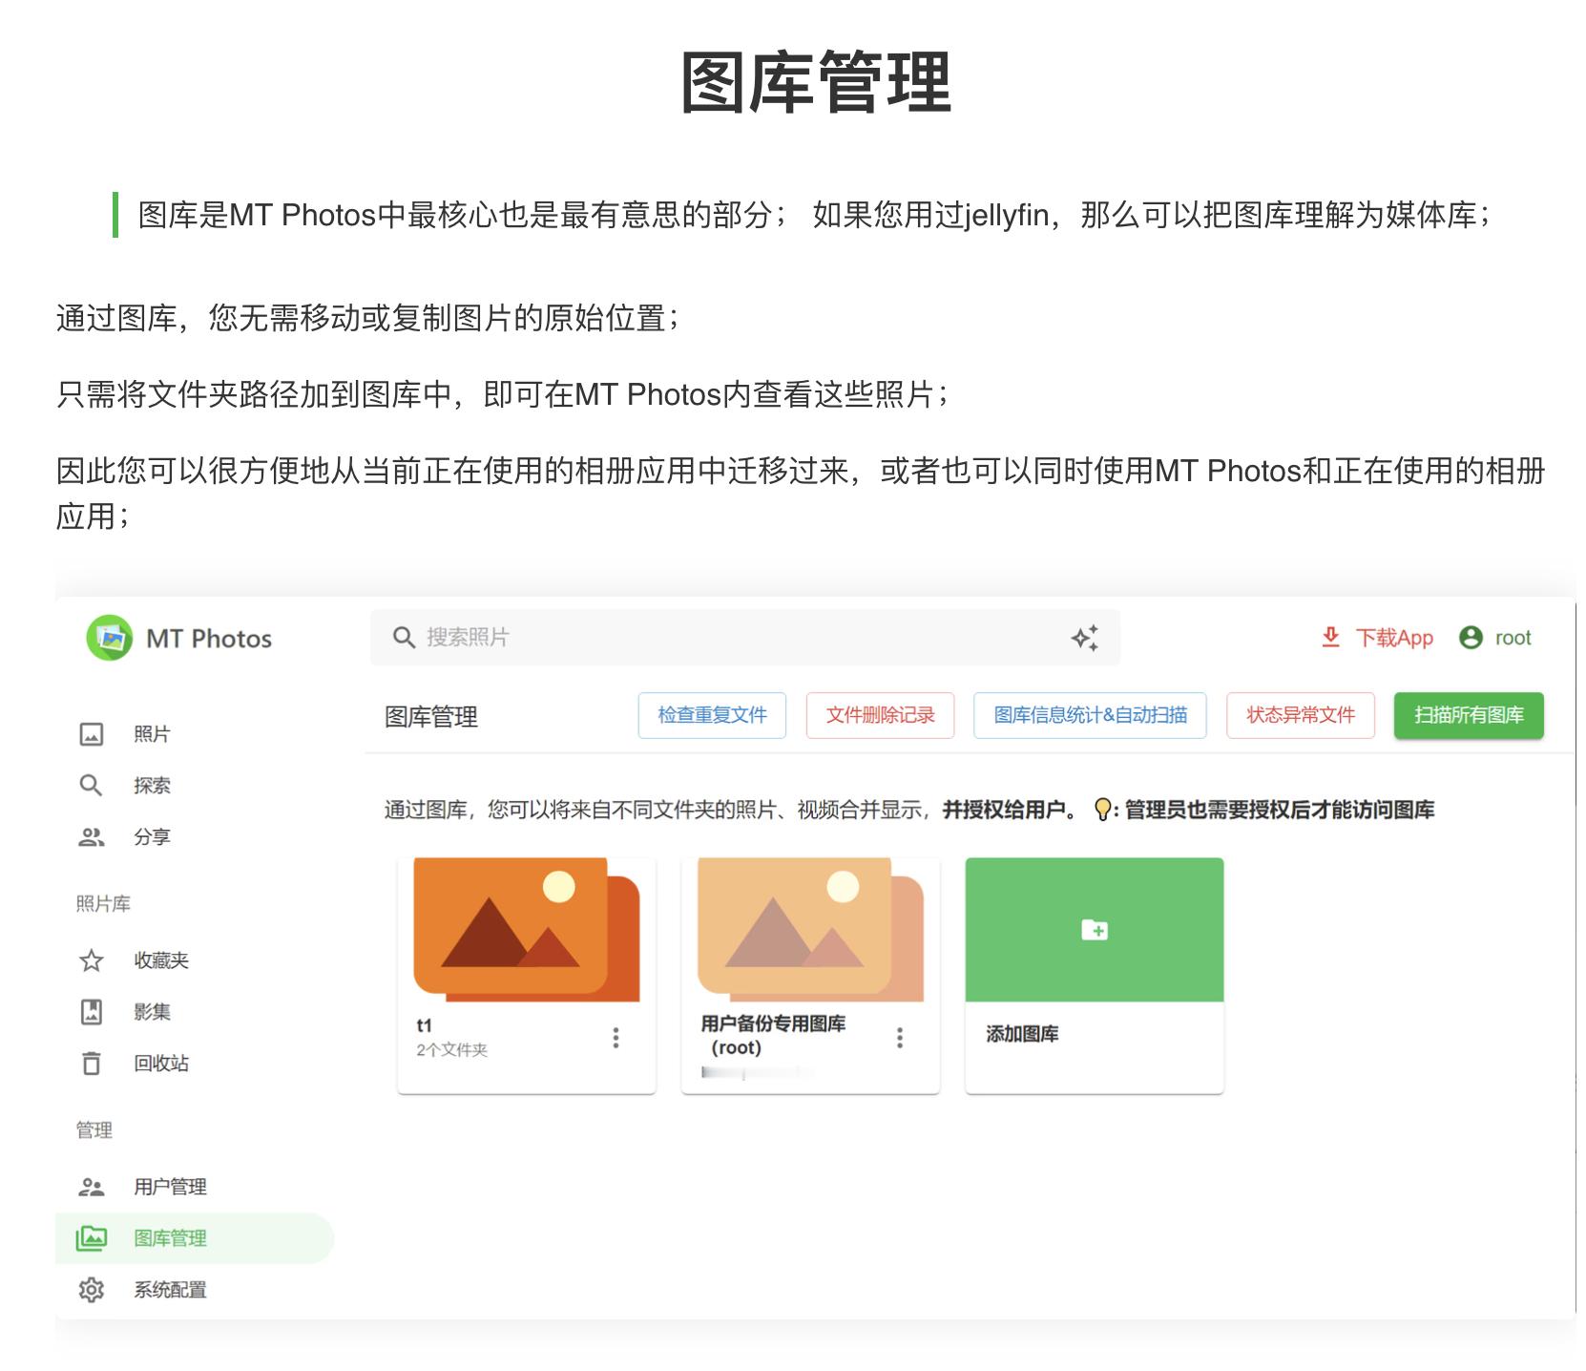Click the 图库管理 page heading inside app
Image resolution: width=1586 pixels, height=1371 pixels.
[x=431, y=717]
